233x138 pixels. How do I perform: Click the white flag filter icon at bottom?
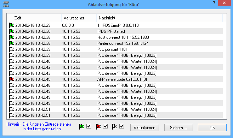click(x=114, y=127)
